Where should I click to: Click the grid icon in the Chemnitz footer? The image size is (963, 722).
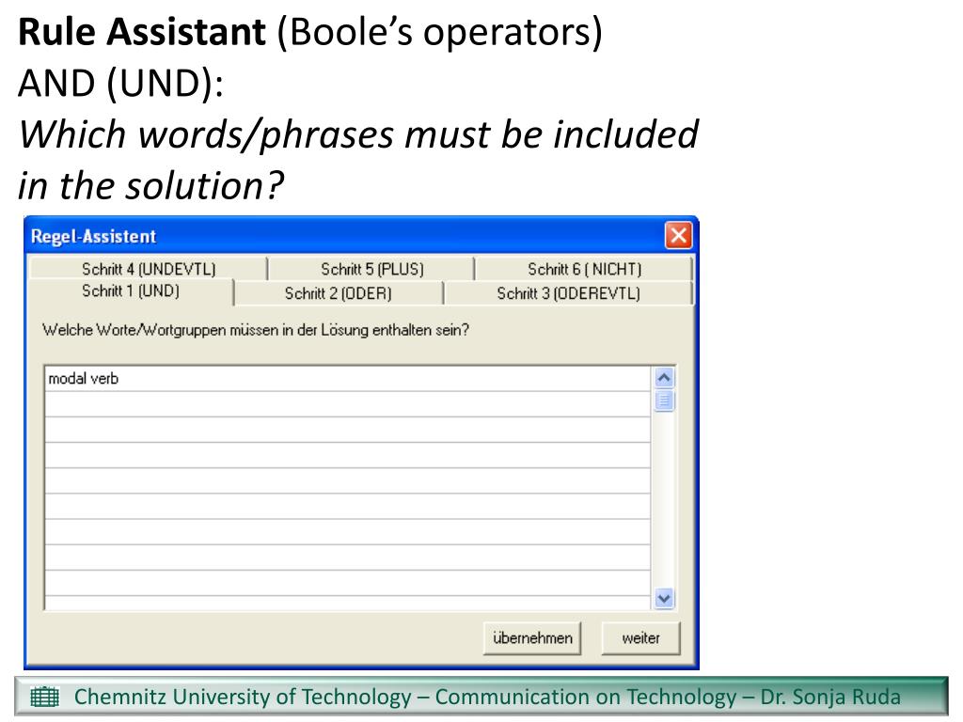click(44, 698)
